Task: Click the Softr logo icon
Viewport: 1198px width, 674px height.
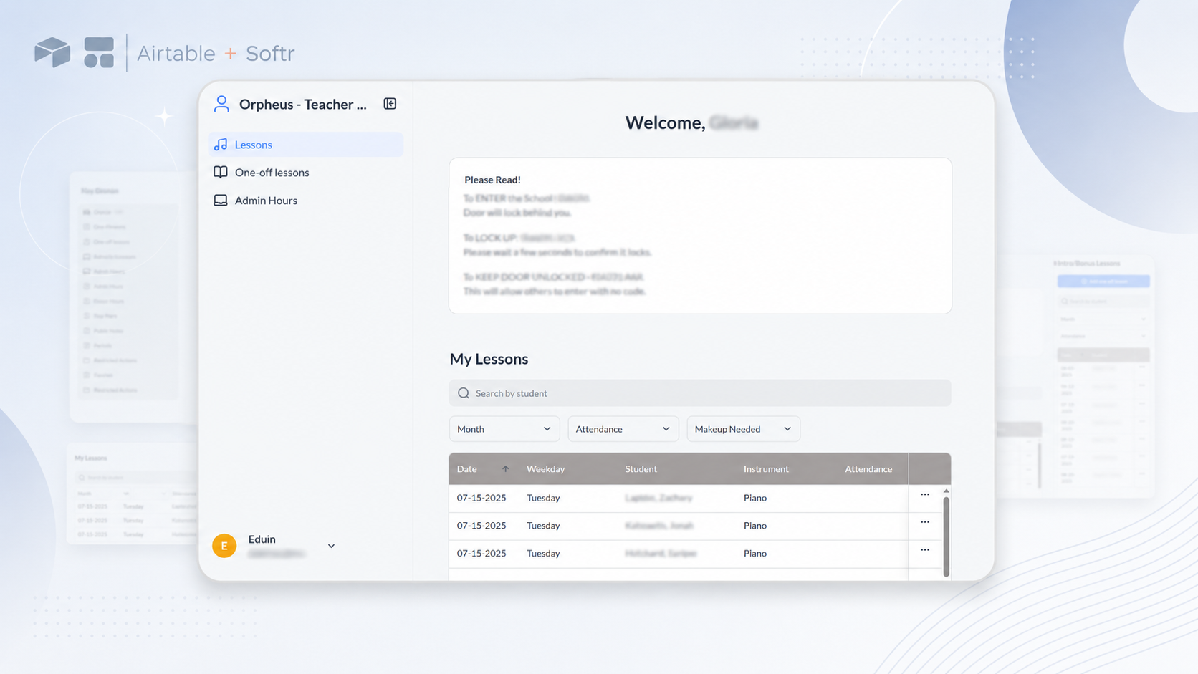Action: tap(99, 52)
